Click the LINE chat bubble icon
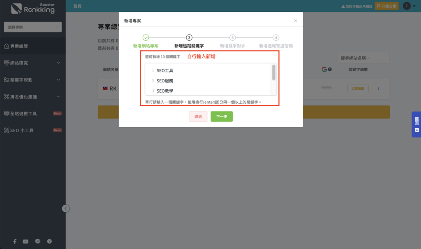 pyautogui.click(x=37, y=242)
